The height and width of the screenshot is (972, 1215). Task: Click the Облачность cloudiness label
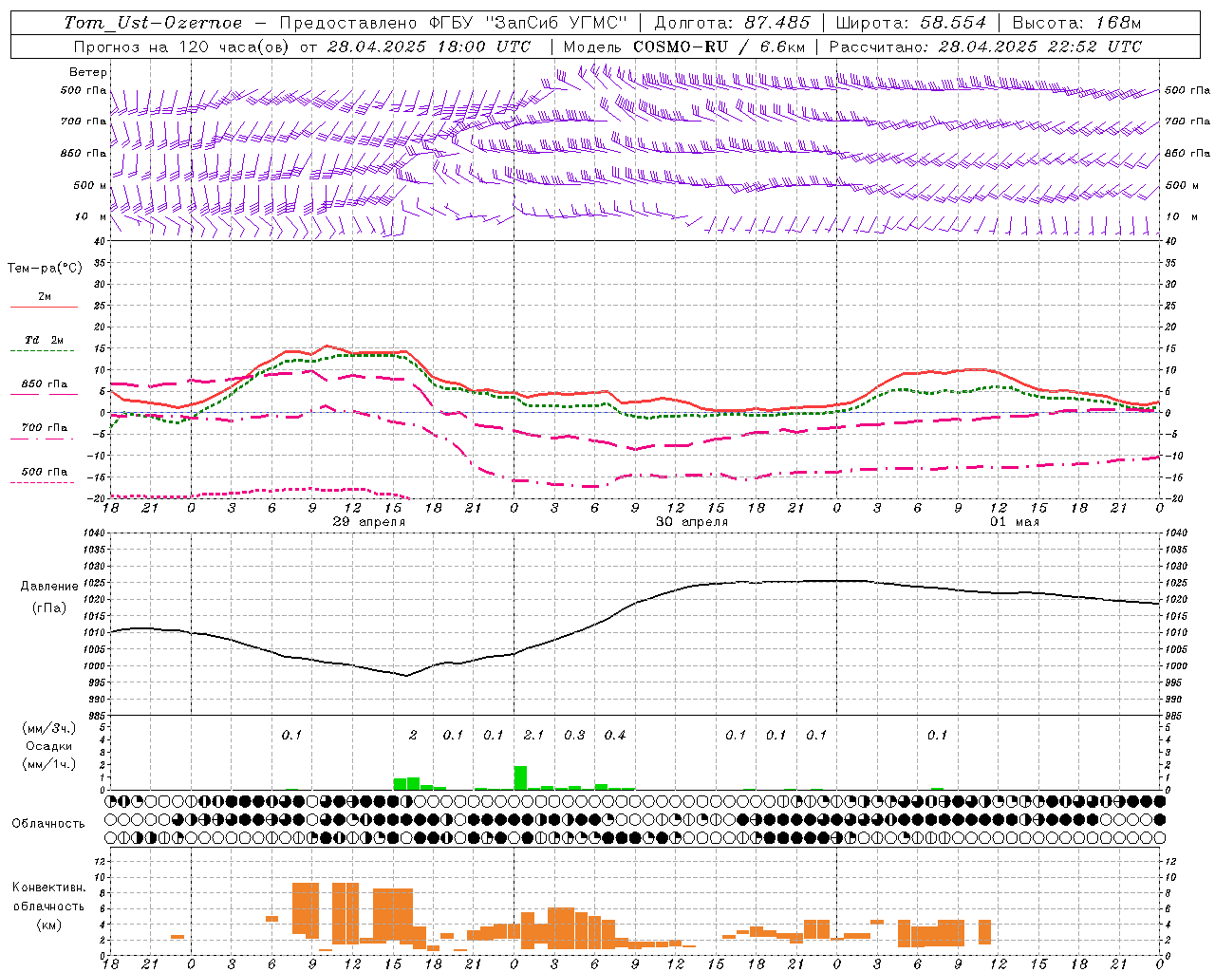48,824
